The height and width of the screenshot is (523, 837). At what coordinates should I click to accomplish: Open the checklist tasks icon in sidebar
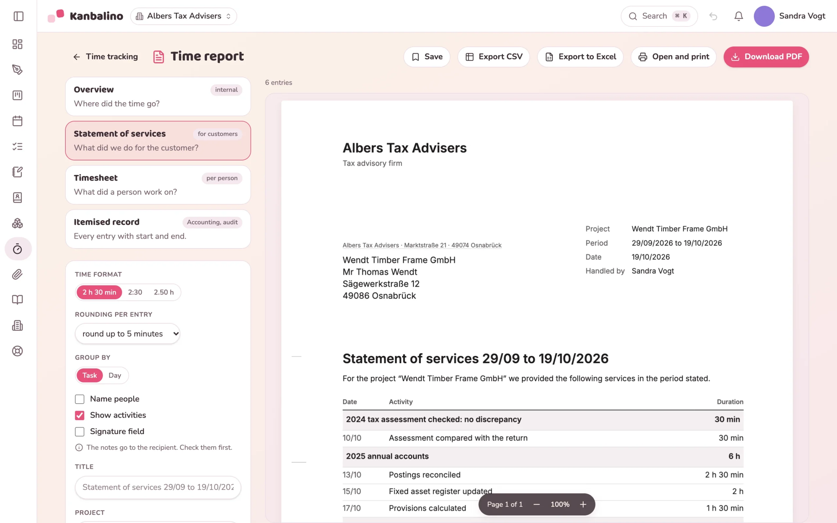17,146
